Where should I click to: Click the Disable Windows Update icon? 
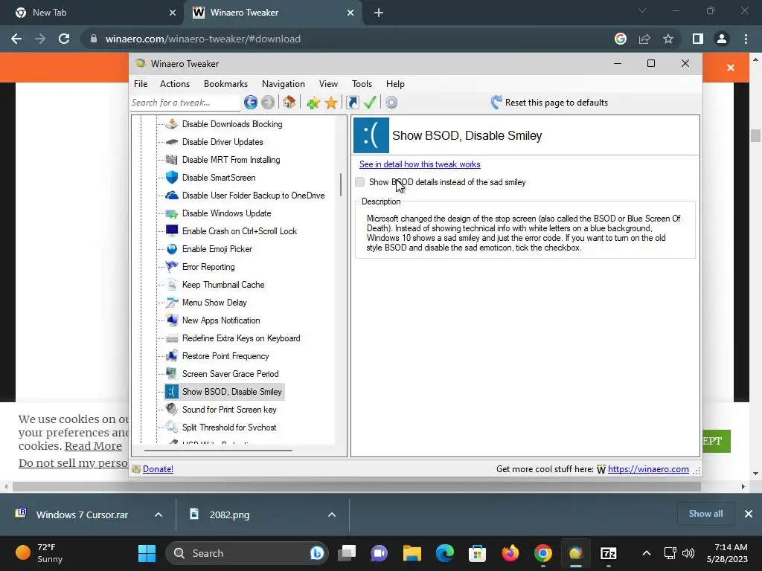(172, 213)
